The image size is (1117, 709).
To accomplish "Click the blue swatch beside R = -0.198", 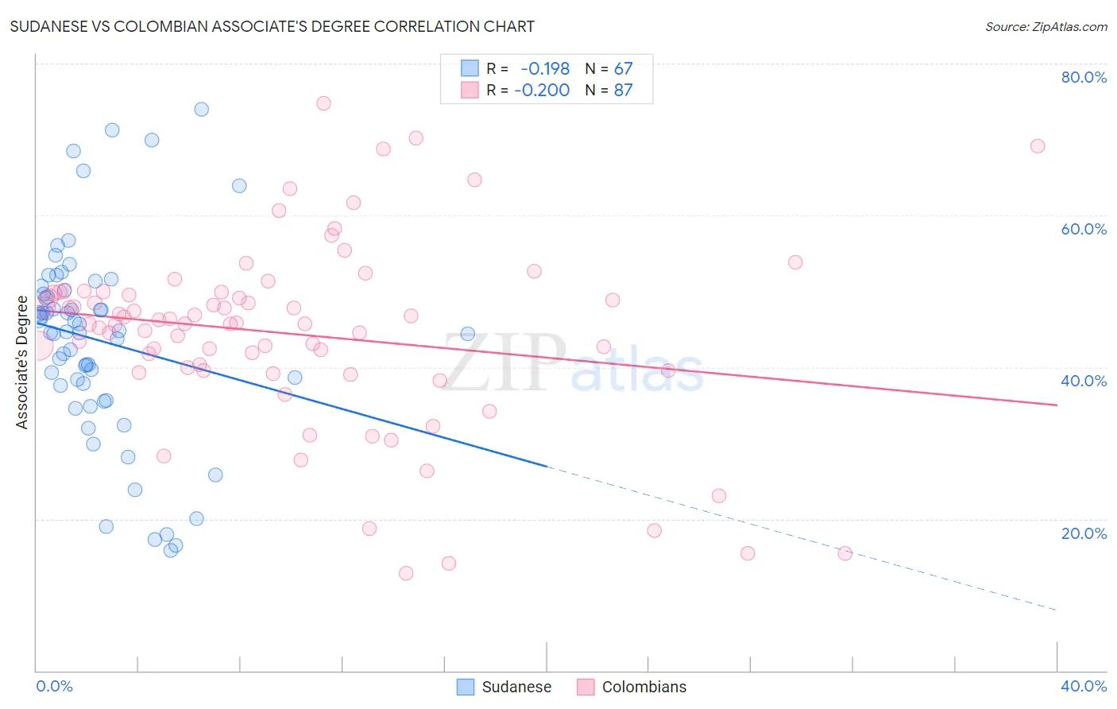I will click(470, 68).
